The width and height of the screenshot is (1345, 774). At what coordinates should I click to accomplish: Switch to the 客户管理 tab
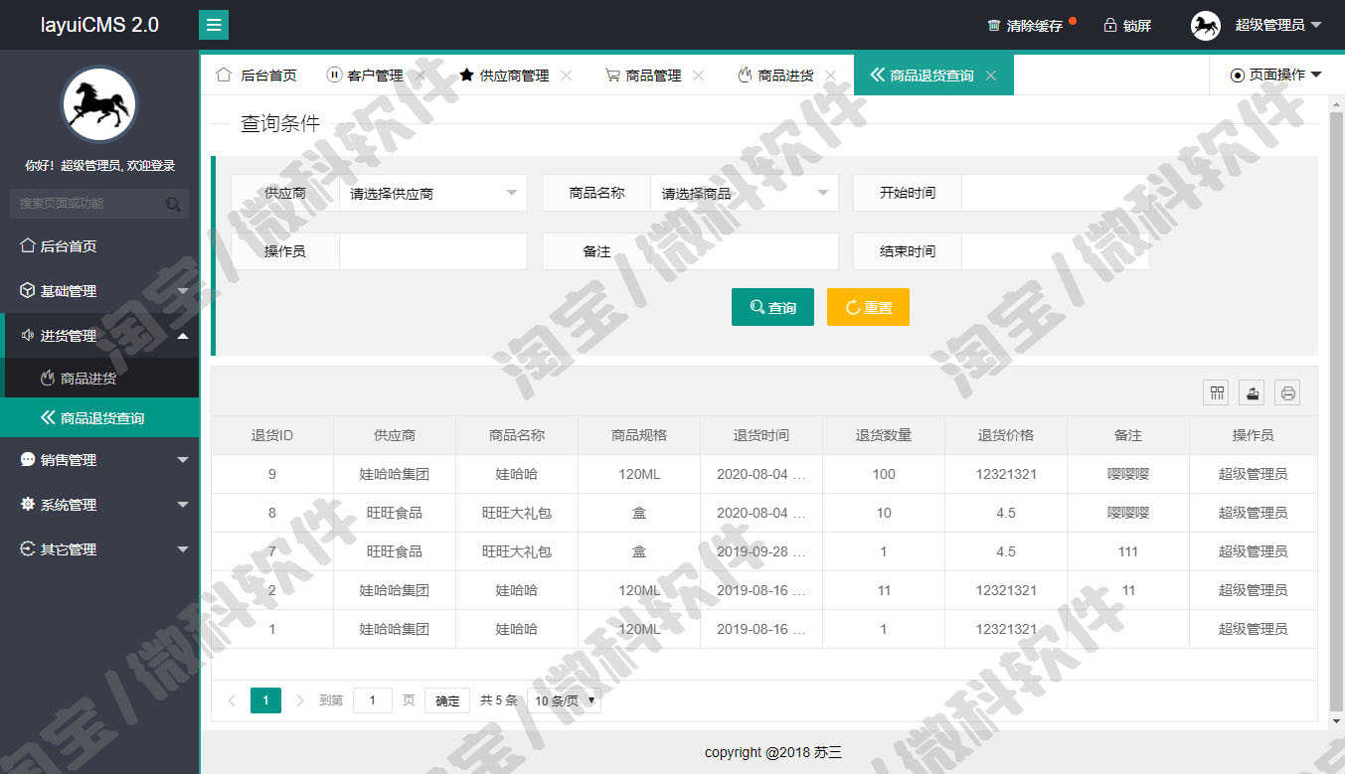click(374, 76)
